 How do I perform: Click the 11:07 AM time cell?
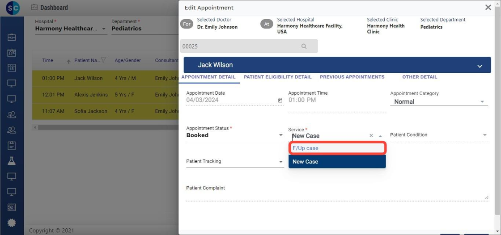pyautogui.click(x=53, y=111)
